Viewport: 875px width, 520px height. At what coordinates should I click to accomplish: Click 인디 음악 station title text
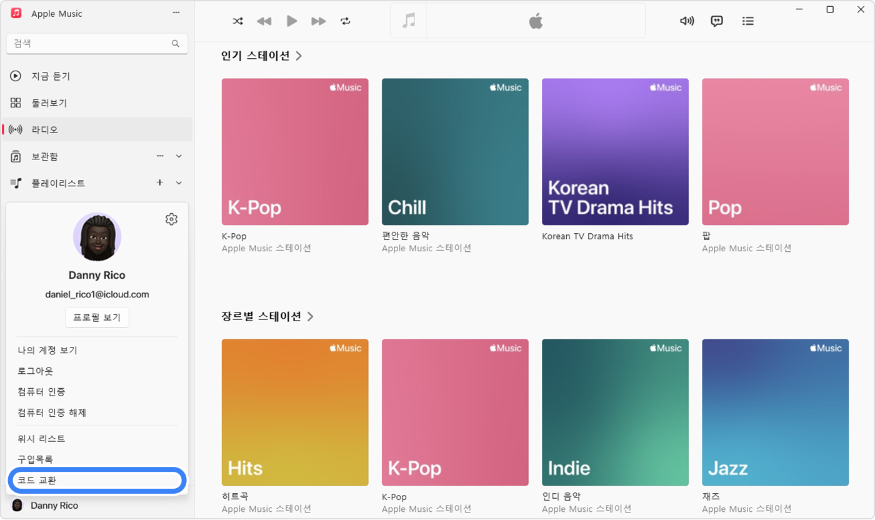click(x=561, y=497)
